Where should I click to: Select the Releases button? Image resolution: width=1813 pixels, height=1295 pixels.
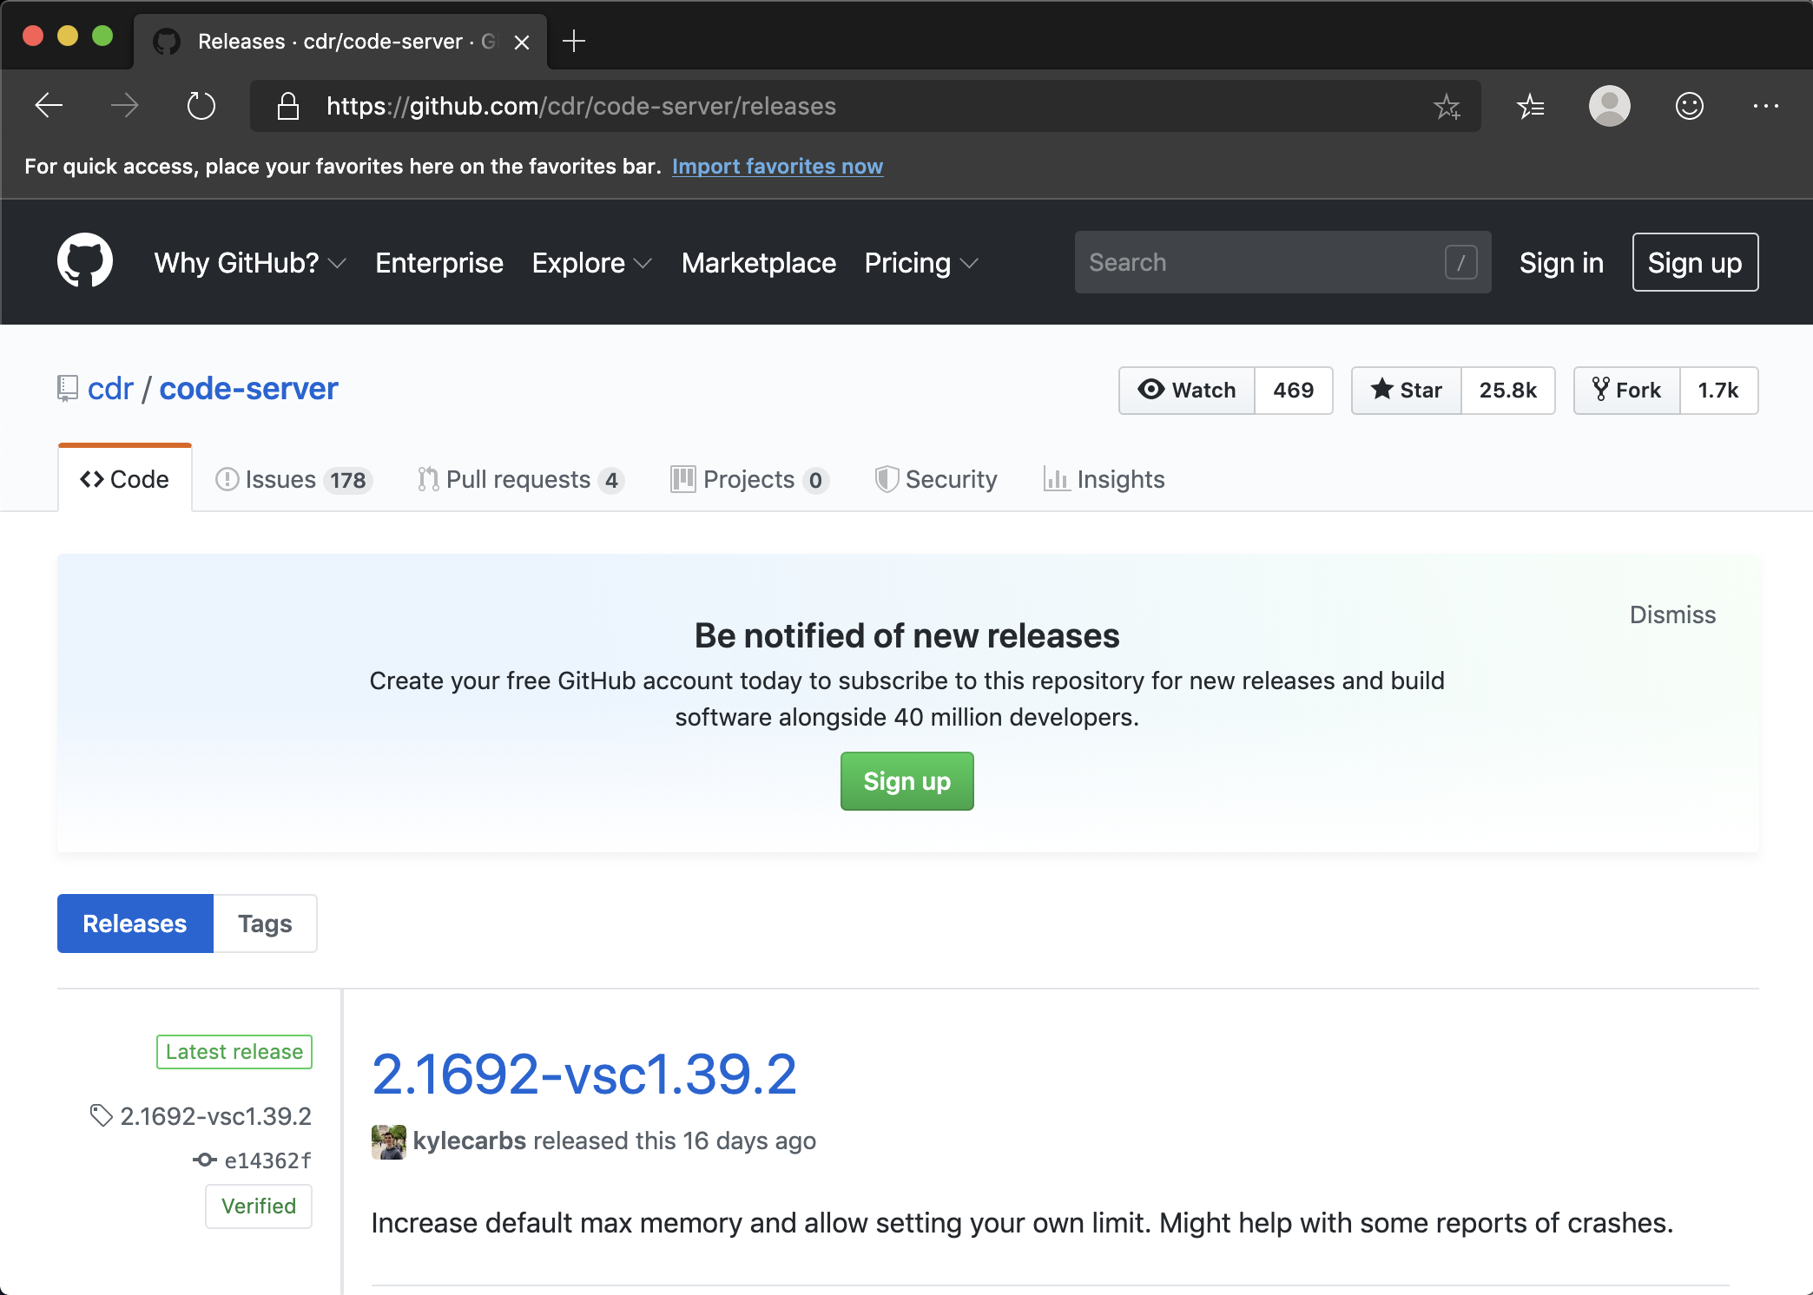pos(135,924)
